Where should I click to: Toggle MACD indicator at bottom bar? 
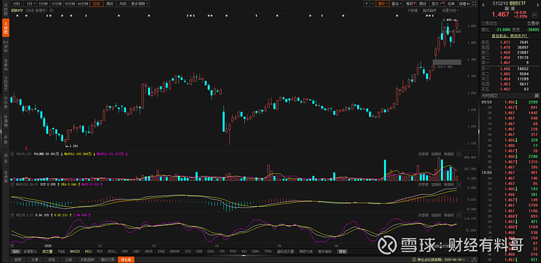[75, 252]
